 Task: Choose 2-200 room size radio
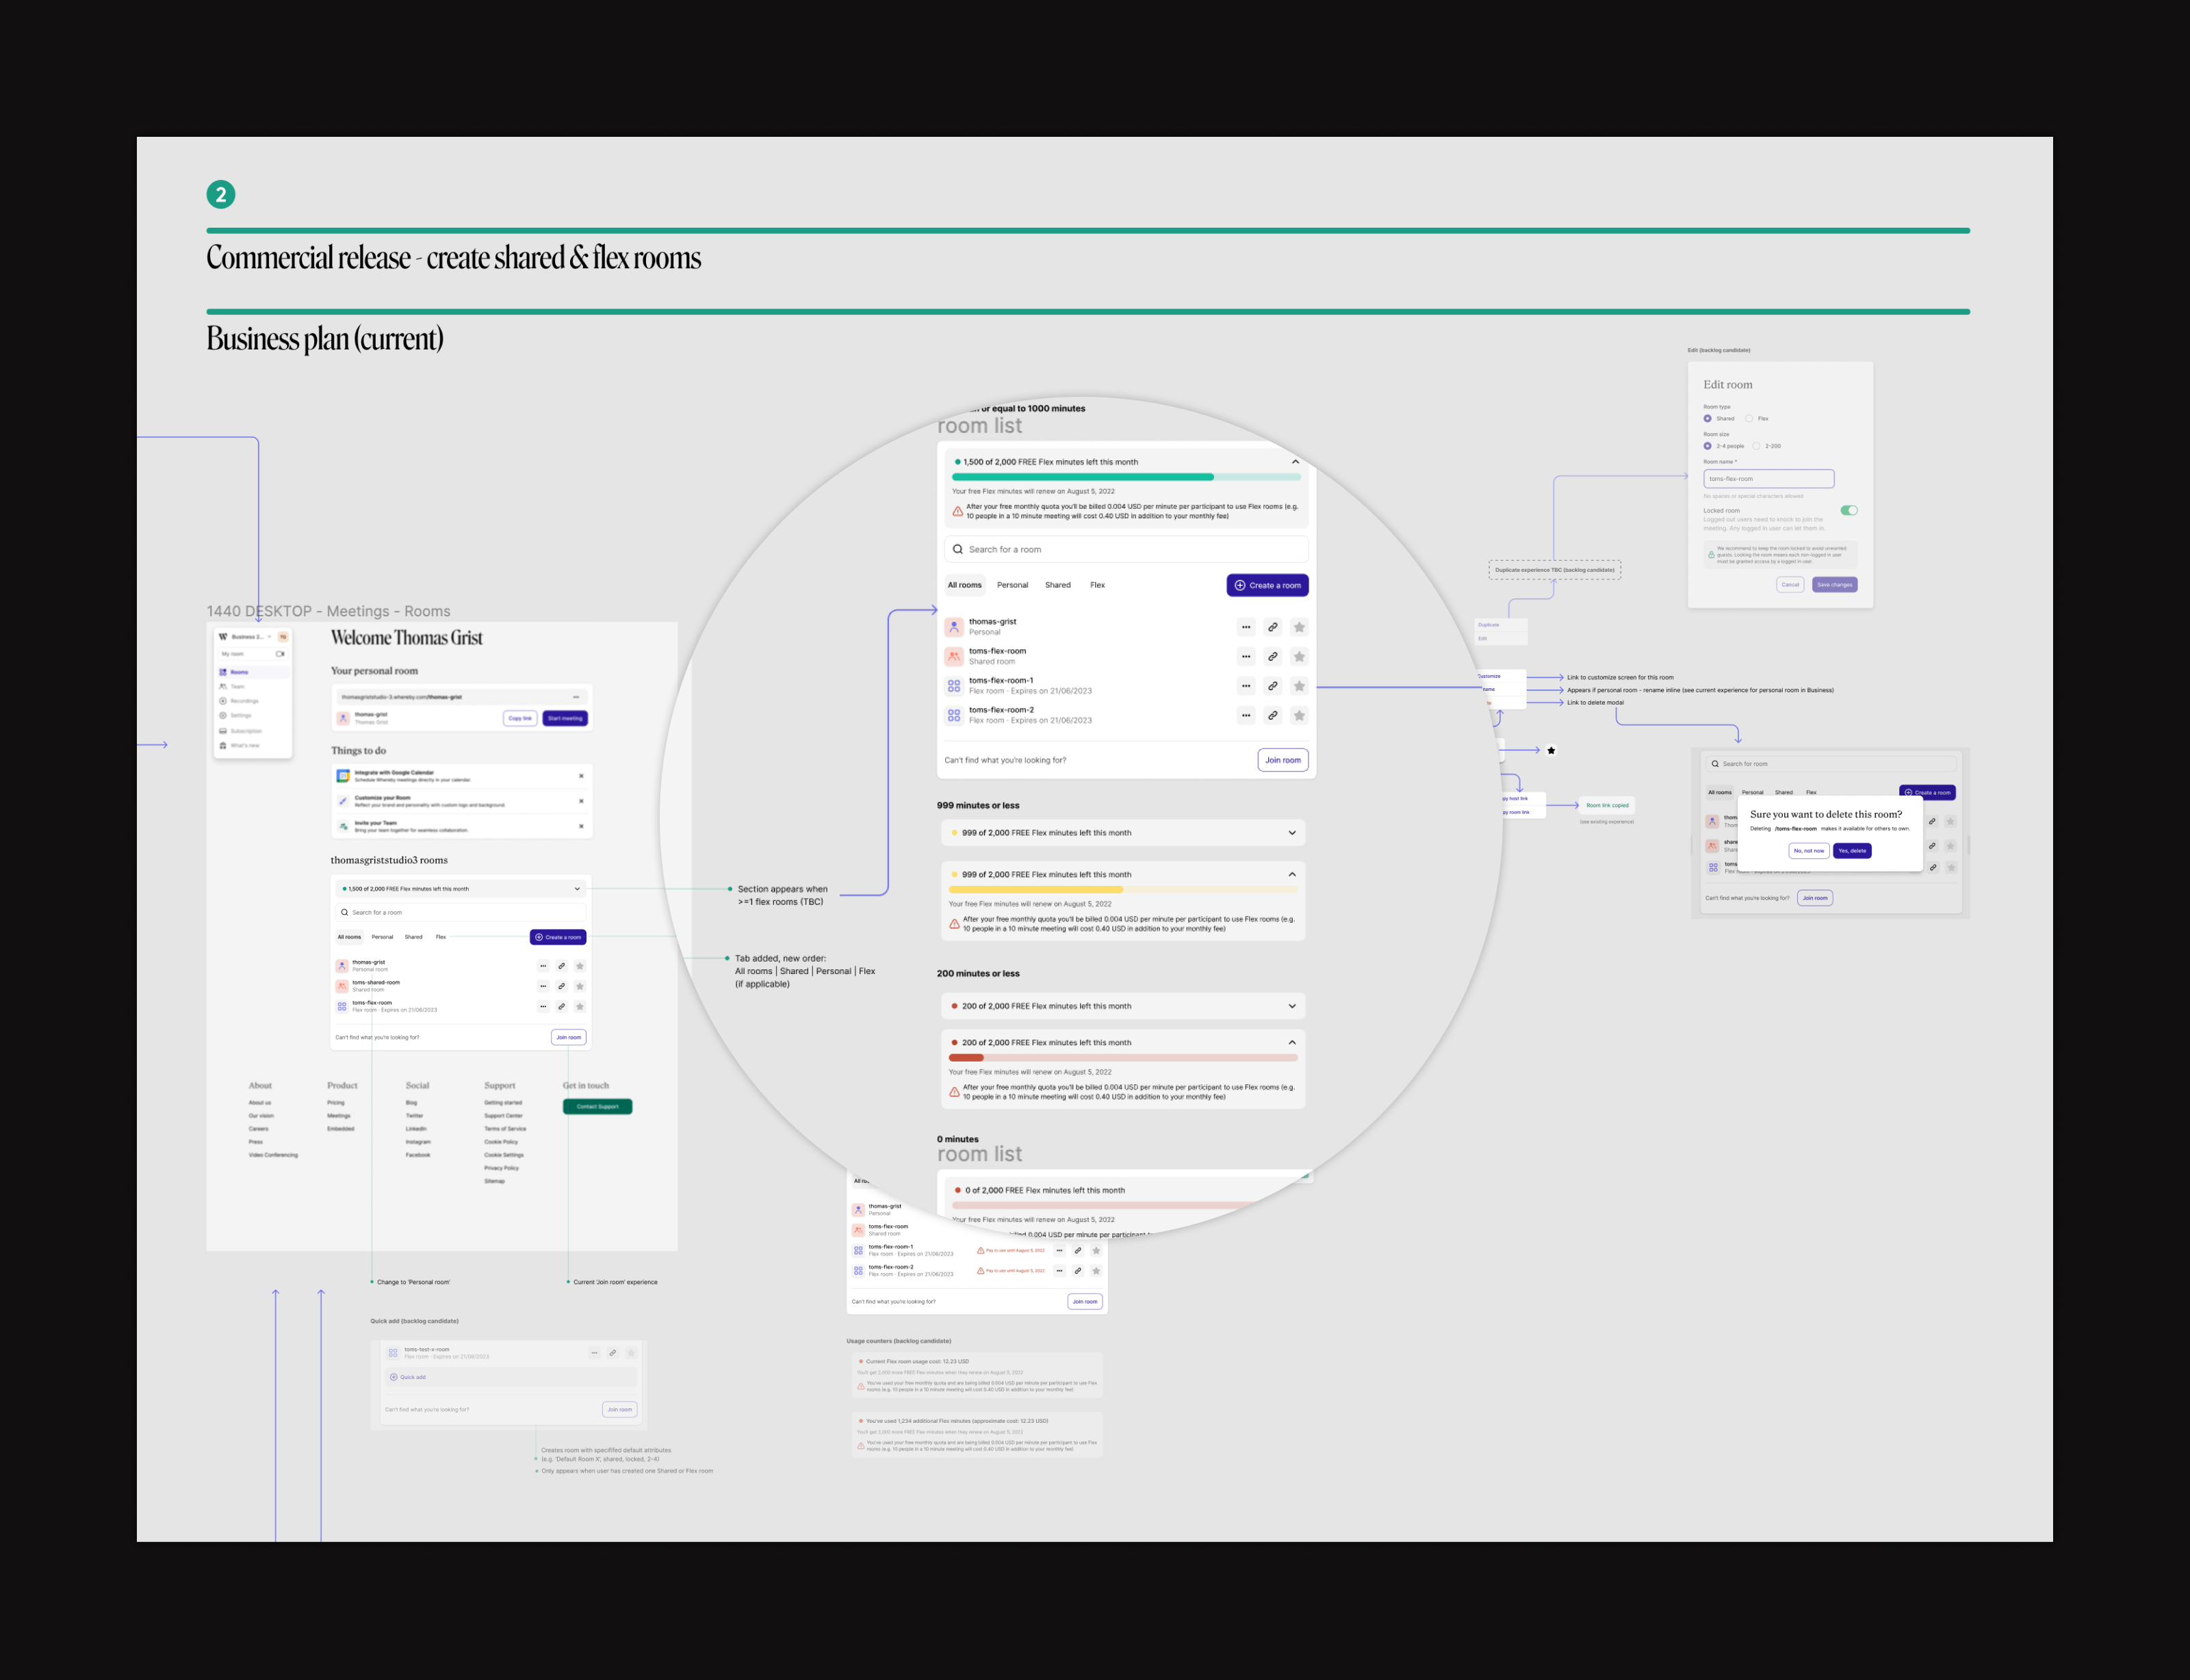(1756, 446)
